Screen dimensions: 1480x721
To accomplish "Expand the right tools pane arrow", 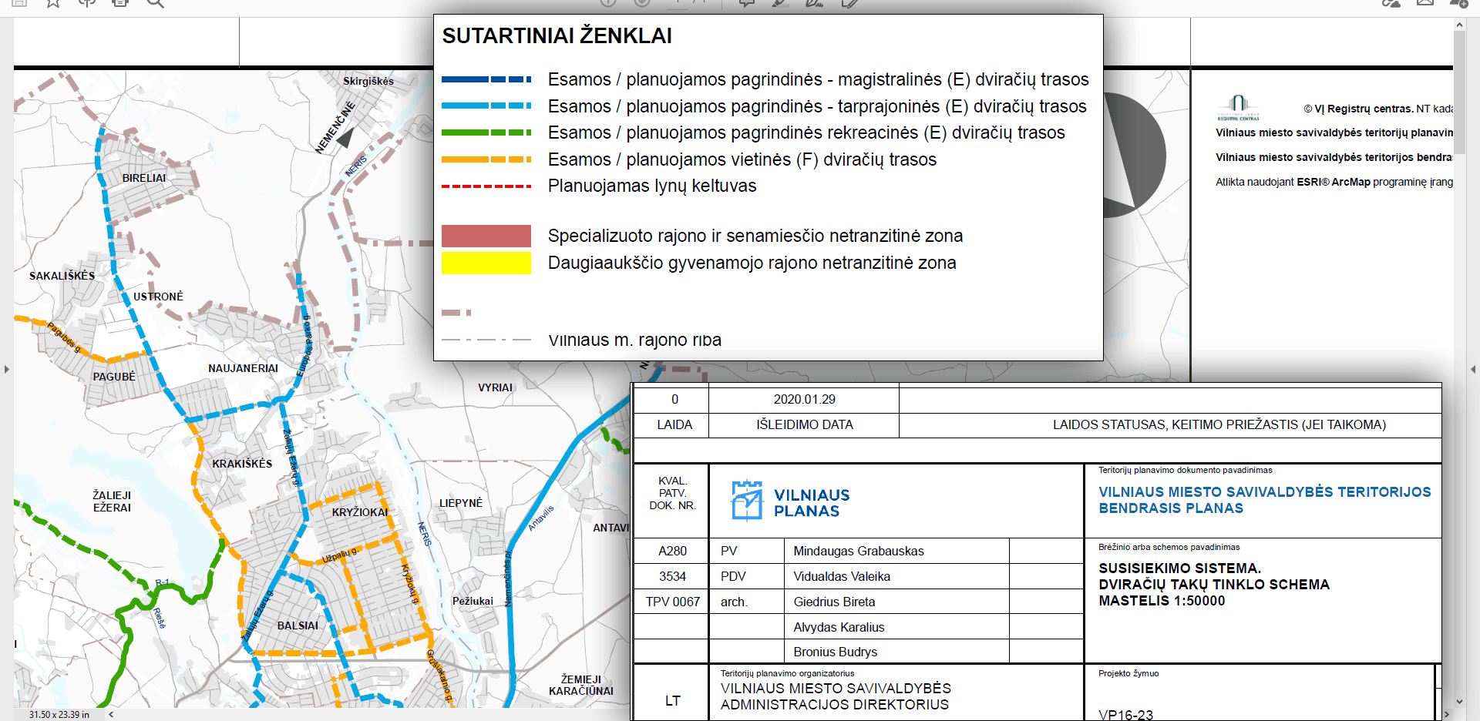I will click(x=1472, y=370).
